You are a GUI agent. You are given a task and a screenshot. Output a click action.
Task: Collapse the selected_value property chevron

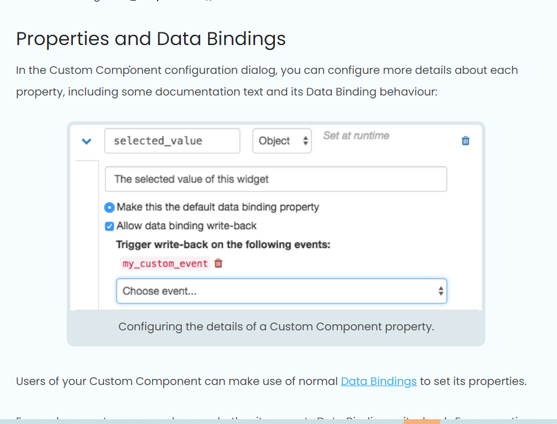pos(87,141)
